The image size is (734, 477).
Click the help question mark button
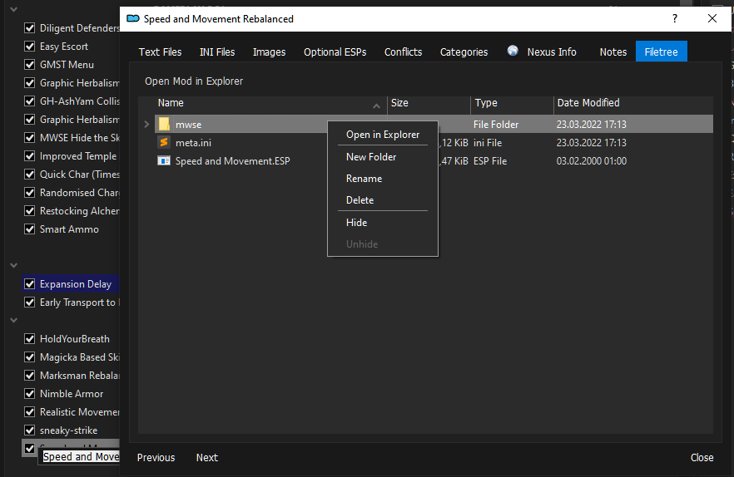[x=674, y=18]
